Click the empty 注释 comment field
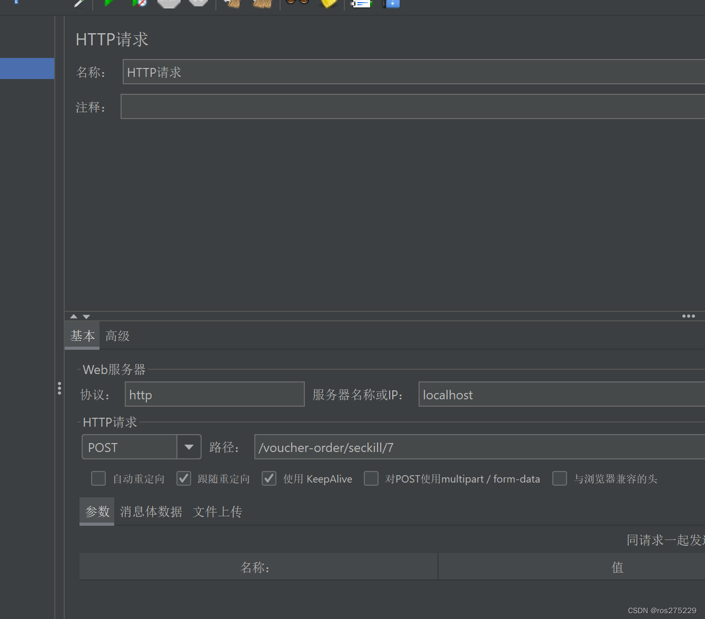705x619 pixels. [413, 106]
